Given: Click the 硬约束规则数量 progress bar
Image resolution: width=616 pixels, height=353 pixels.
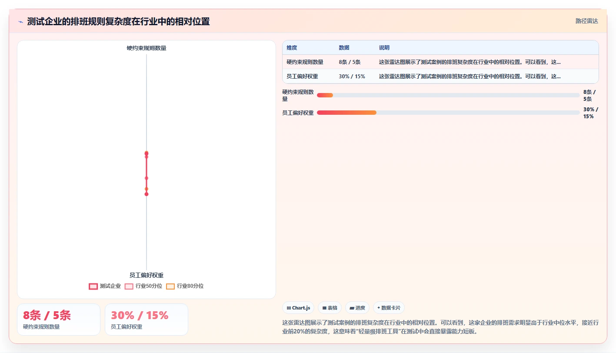Looking at the screenshot, I should [448, 95].
